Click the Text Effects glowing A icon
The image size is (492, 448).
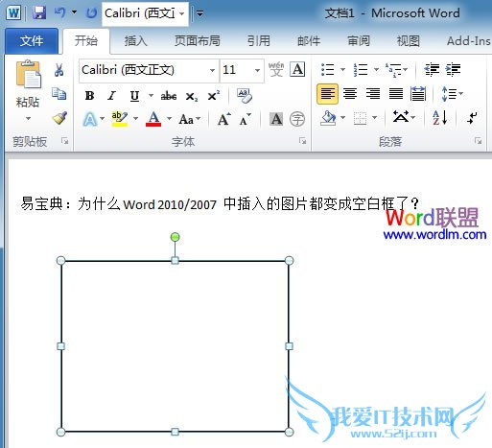click(x=90, y=120)
